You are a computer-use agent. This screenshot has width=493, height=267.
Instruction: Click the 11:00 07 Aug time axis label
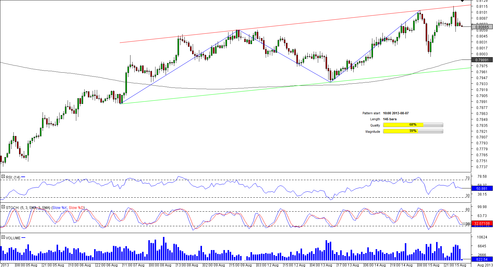click(133, 265)
